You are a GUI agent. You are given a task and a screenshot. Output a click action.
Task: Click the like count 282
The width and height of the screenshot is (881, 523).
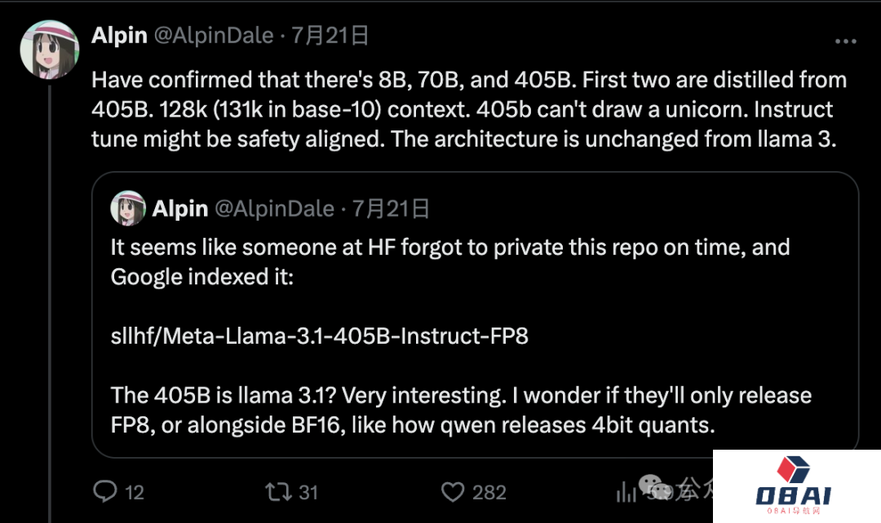click(x=489, y=492)
